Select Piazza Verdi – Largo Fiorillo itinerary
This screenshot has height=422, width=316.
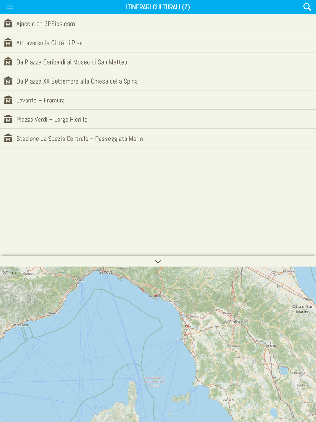point(52,120)
